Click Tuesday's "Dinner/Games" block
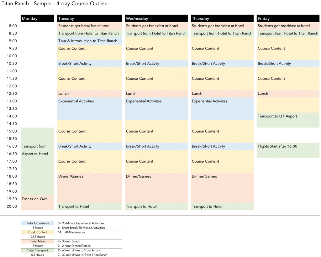The image size is (321, 257). pos(89,188)
